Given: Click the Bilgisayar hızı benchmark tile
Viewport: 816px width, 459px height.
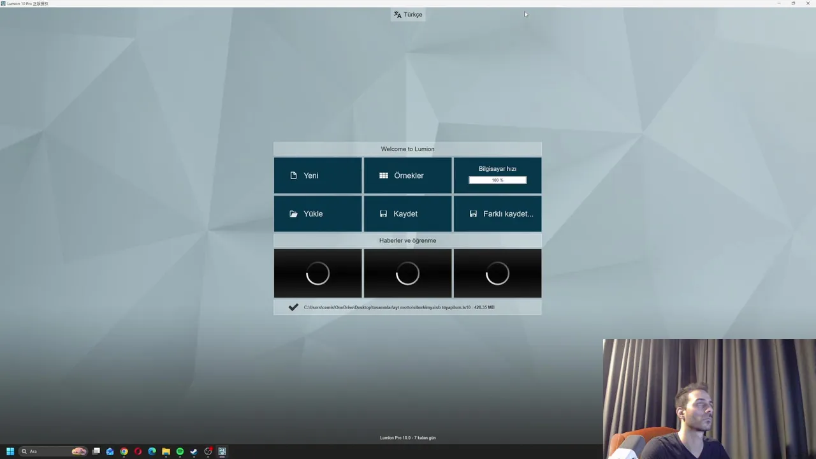Looking at the screenshot, I should click(x=497, y=175).
